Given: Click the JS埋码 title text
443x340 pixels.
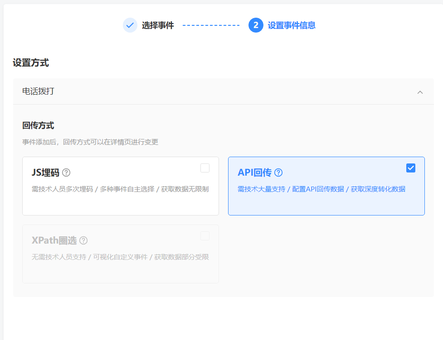Looking at the screenshot, I should click(x=45, y=172).
